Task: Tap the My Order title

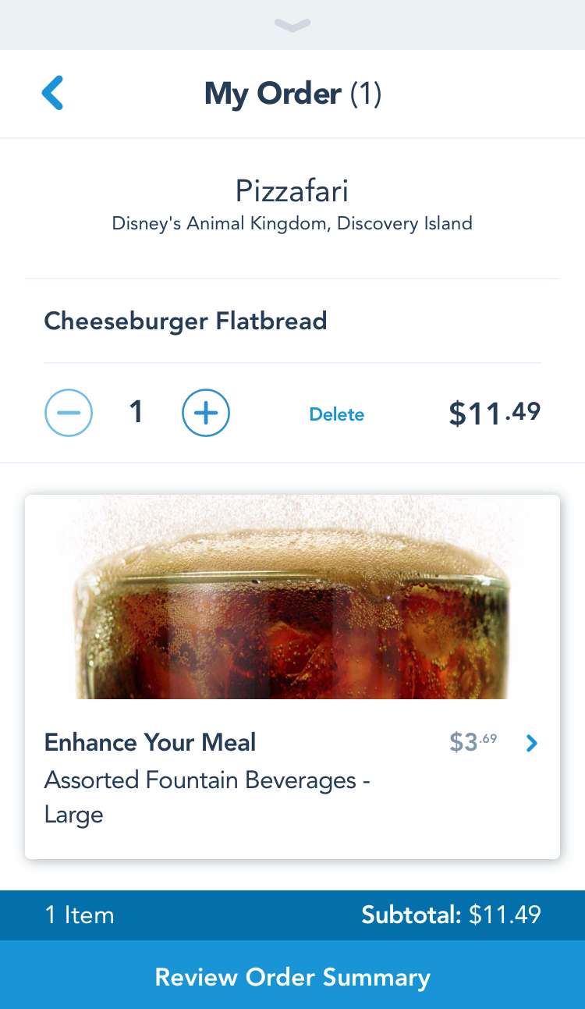Action: (x=272, y=94)
